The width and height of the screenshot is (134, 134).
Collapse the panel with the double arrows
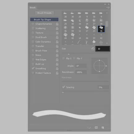click(x=105, y=4)
